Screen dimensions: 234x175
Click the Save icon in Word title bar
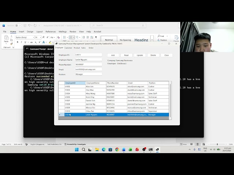(25, 26)
